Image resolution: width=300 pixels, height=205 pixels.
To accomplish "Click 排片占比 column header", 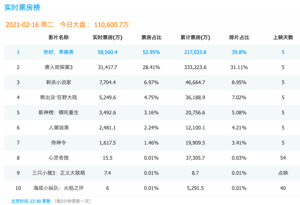I will [x=239, y=37].
